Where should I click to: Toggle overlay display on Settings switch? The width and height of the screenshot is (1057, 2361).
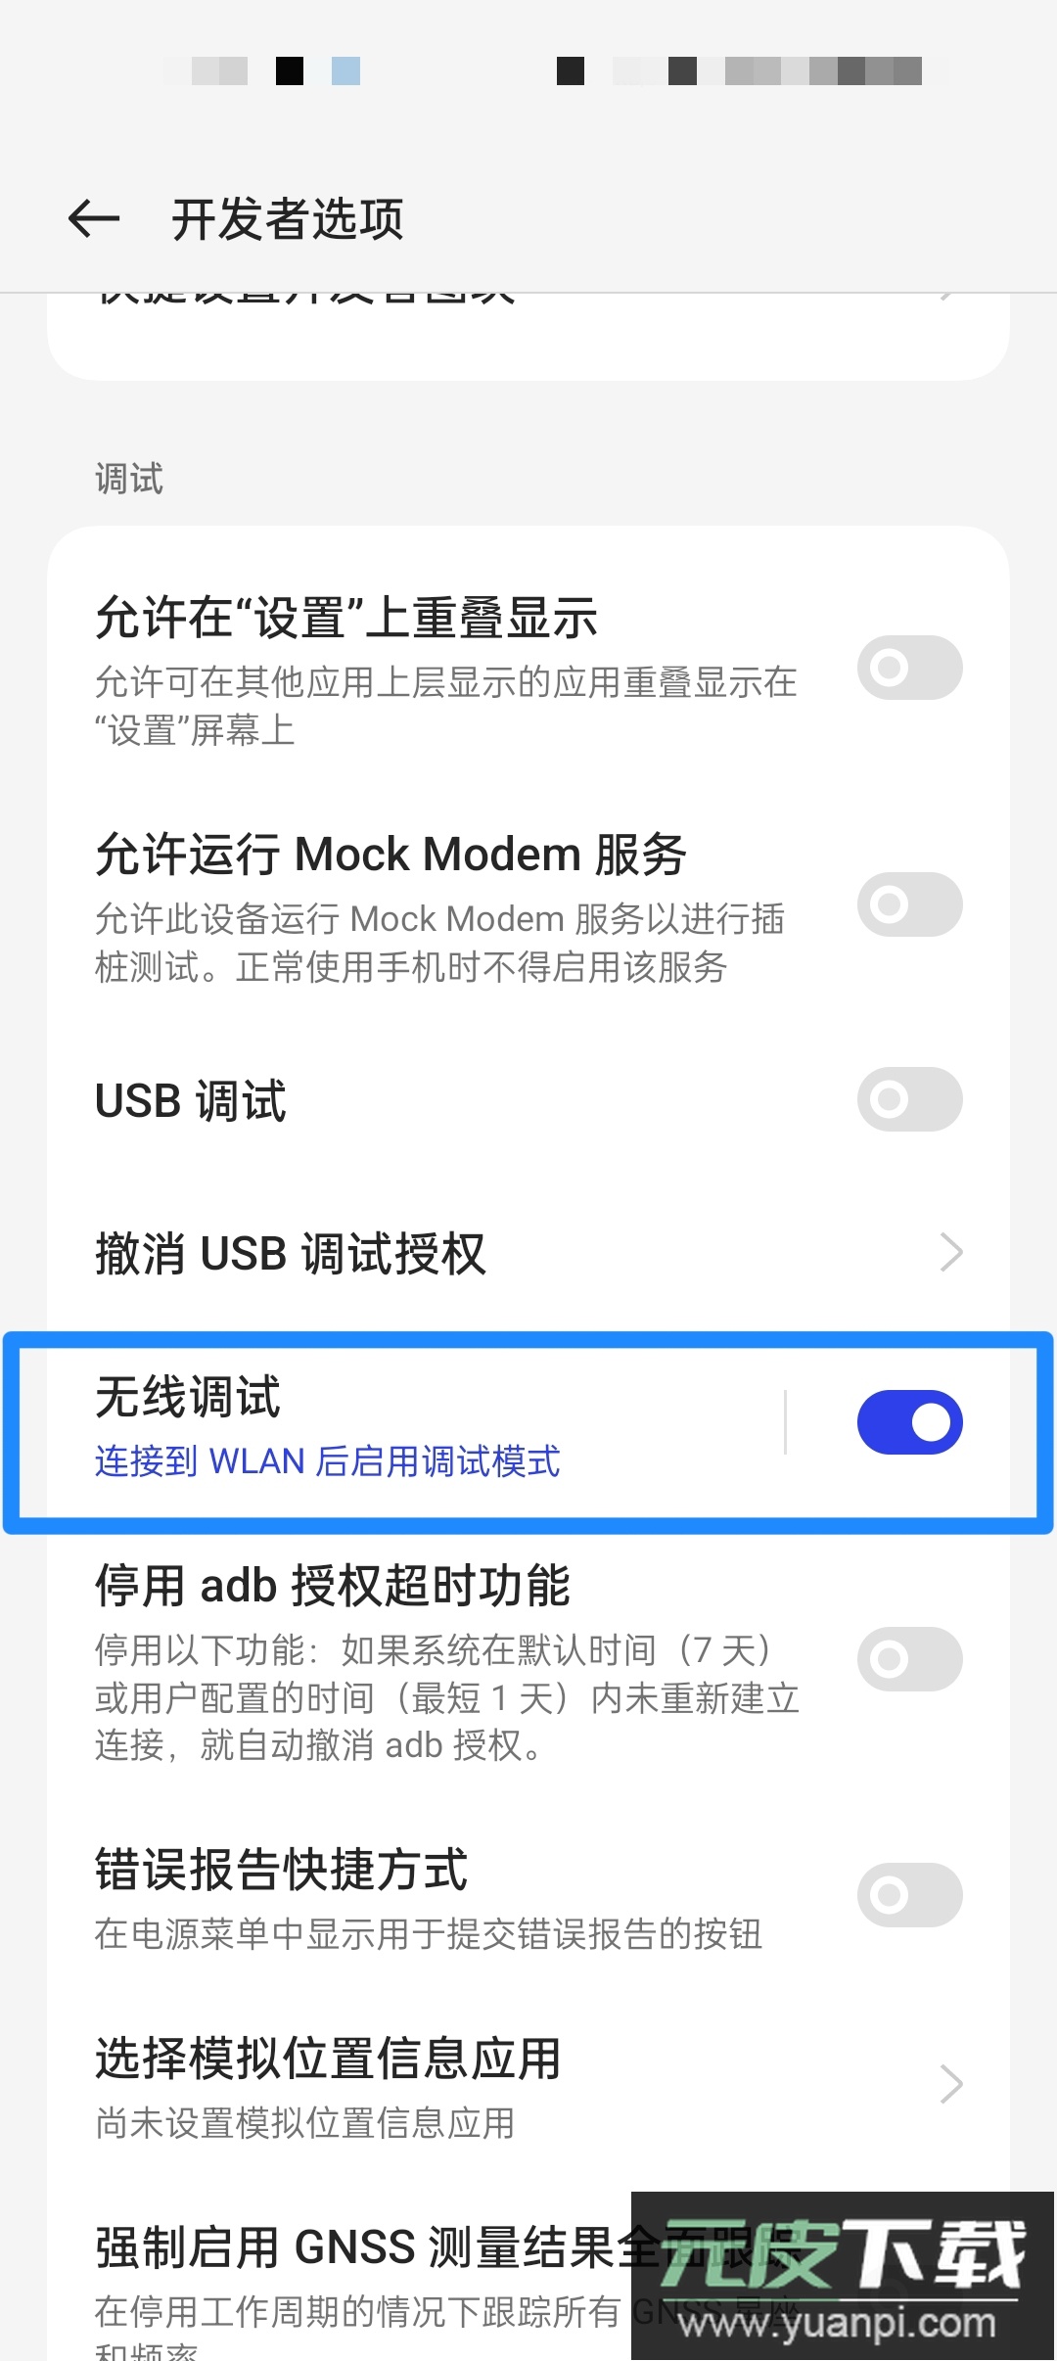pyautogui.click(x=909, y=668)
